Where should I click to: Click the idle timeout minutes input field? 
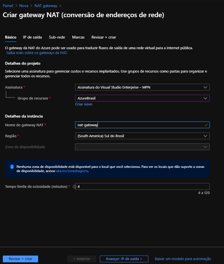coord(142,186)
